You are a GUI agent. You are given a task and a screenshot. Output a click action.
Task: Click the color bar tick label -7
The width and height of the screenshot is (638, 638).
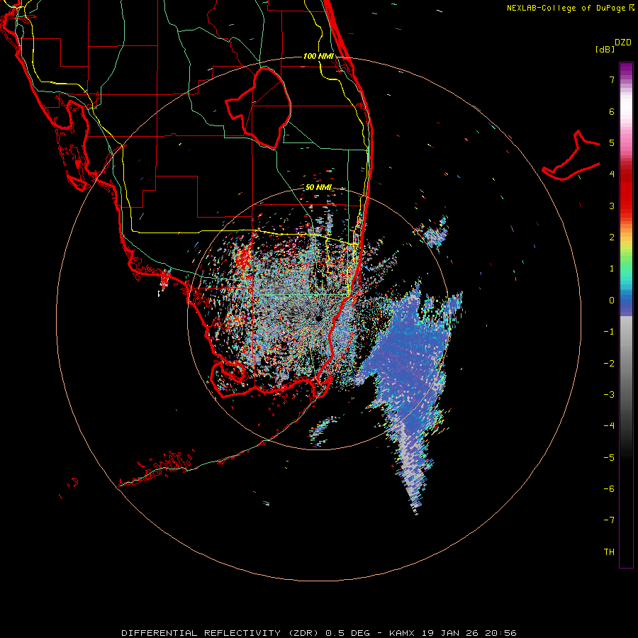(x=609, y=520)
